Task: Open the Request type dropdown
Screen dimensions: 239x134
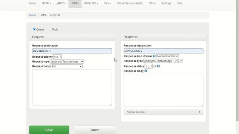Action: click(66, 61)
